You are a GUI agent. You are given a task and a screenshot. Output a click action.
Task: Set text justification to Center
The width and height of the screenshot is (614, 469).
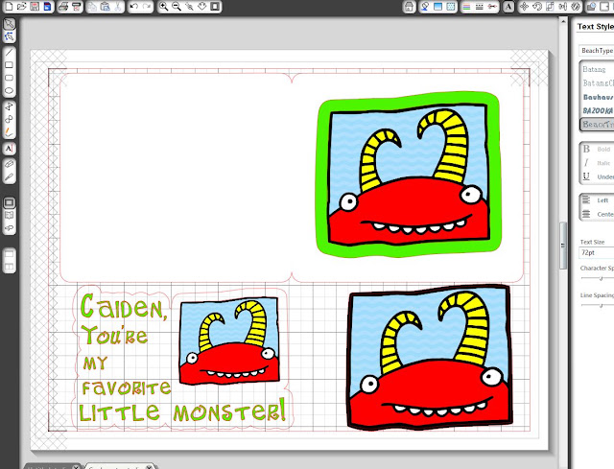point(597,214)
